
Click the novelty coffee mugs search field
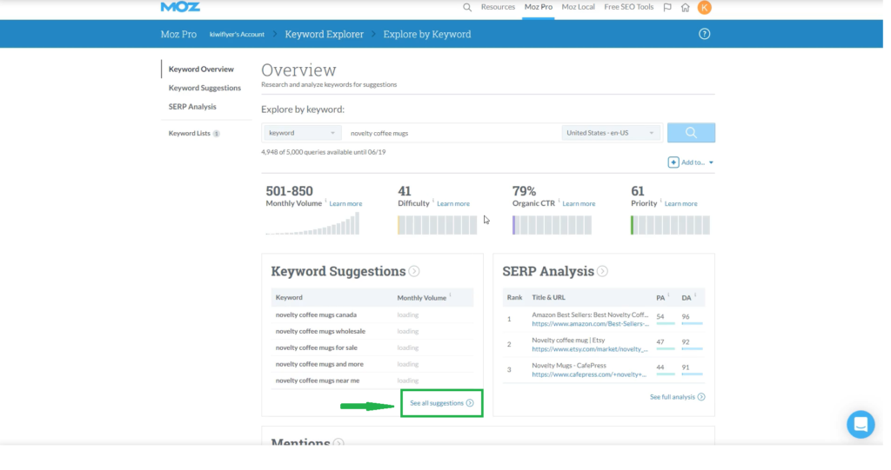(452, 133)
